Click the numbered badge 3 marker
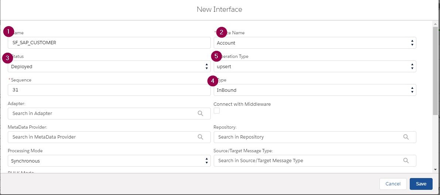This screenshot has height=195, width=440. point(7,58)
